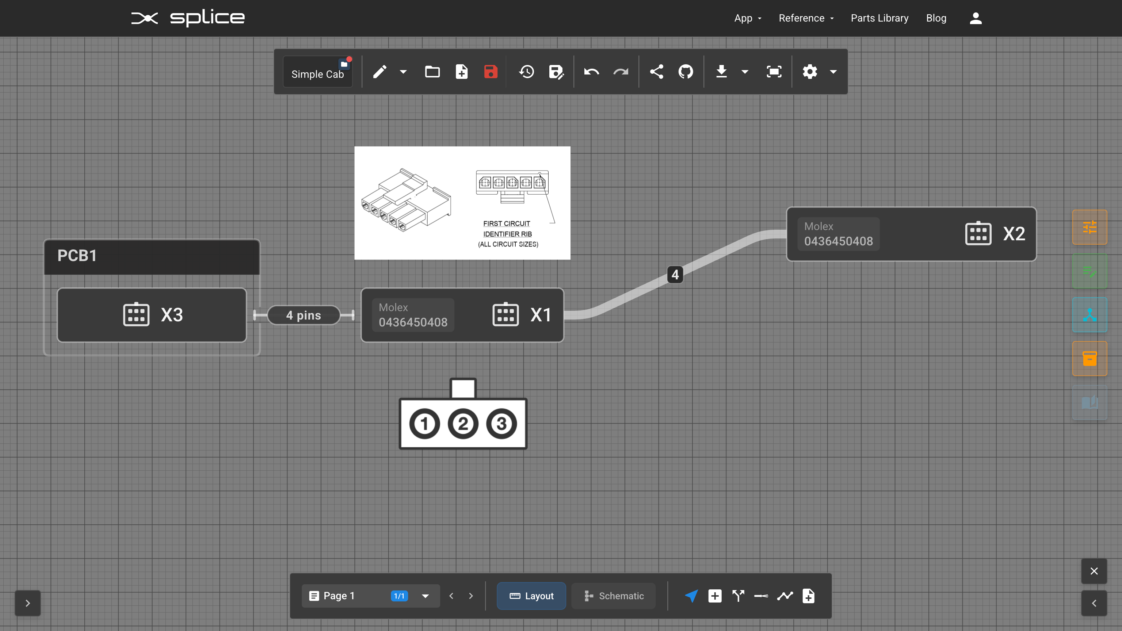Expand the left sidebar chevron
This screenshot has width=1122, height=631.
(27, 603)
